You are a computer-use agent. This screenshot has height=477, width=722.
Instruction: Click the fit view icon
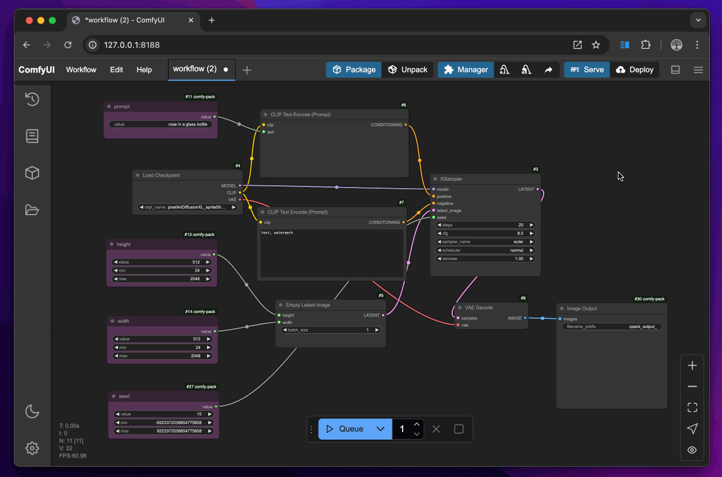click(692, 407)
